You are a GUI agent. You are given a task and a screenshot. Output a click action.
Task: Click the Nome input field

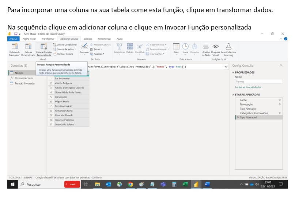coord(259,82)
